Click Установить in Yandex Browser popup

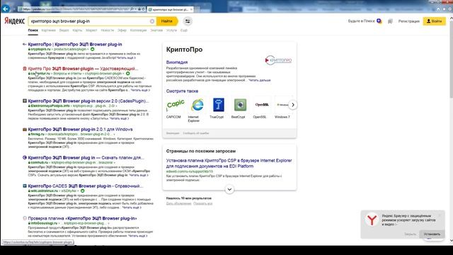point(432,234)
